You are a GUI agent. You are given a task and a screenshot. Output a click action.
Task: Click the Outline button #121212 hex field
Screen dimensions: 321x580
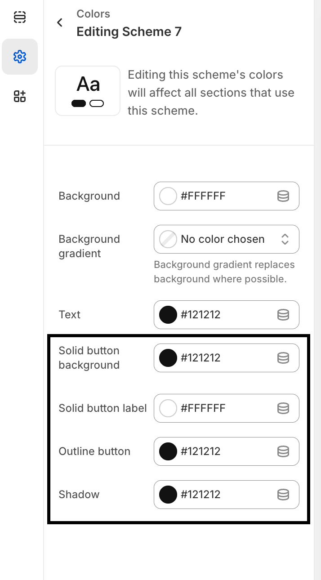[201, 451]
